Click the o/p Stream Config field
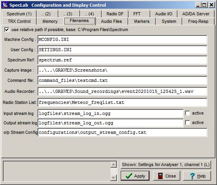Screen dimensions: 217x185 122,132
